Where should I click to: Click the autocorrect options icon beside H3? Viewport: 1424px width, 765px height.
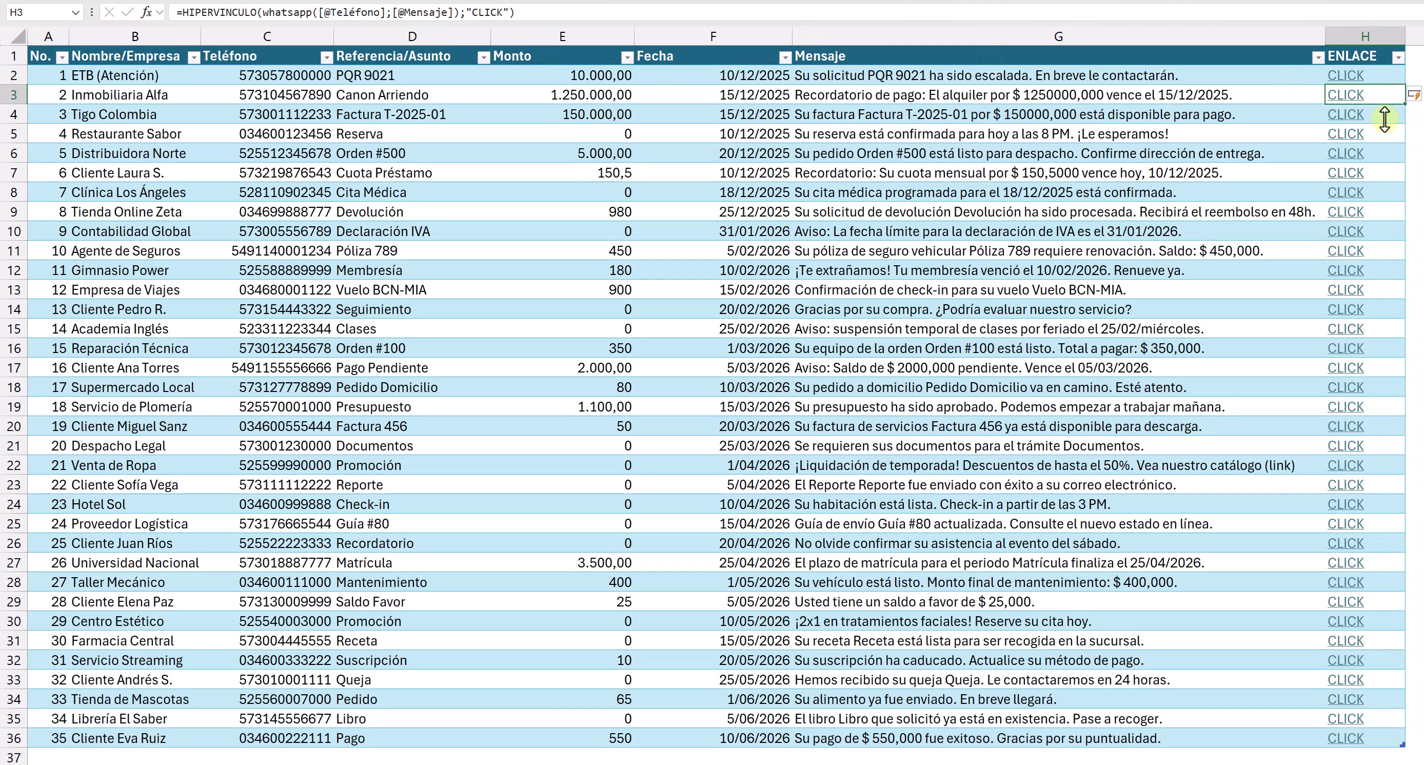1414,94
